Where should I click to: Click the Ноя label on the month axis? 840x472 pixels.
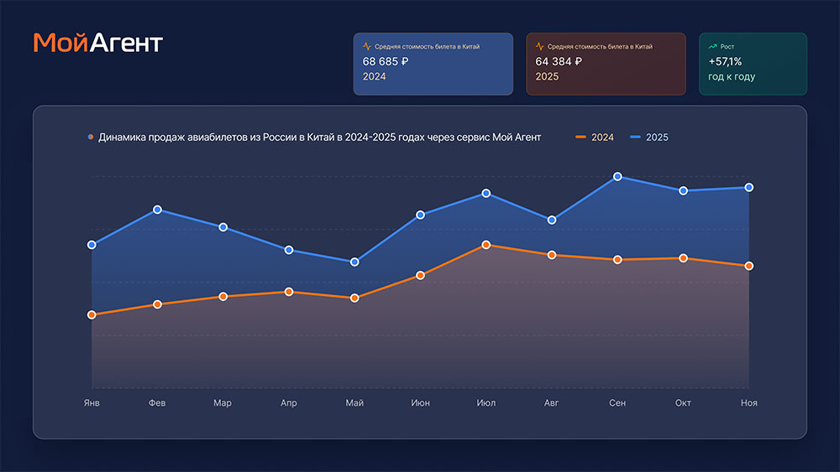point(748,403)
